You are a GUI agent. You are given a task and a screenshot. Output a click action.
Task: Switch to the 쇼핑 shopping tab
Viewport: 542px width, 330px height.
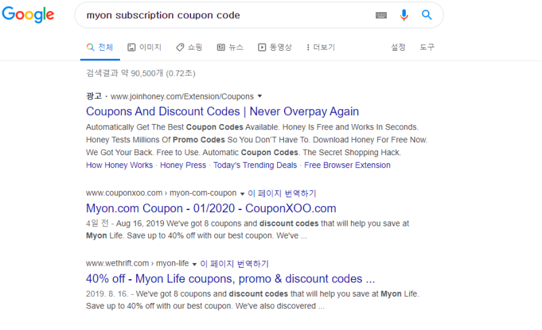tap(189, 47)
